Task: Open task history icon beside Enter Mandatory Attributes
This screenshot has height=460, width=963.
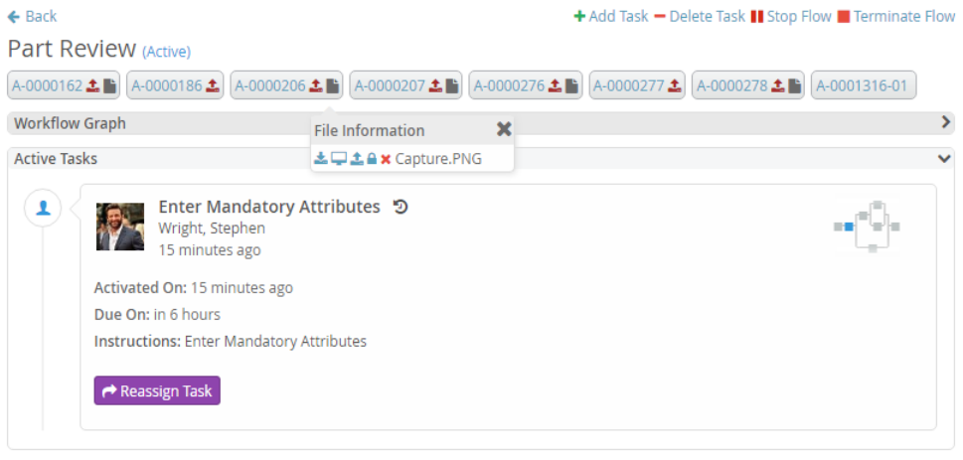Action: coord(401,207)
